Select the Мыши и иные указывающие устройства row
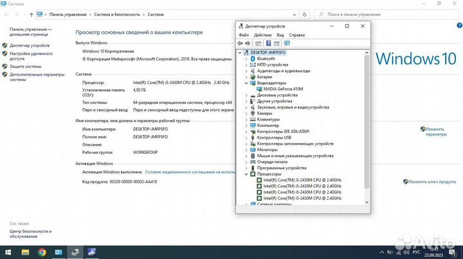 [295, 156]
